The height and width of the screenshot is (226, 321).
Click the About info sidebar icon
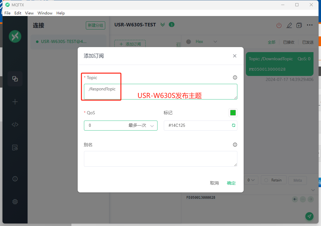coord(15,179)
